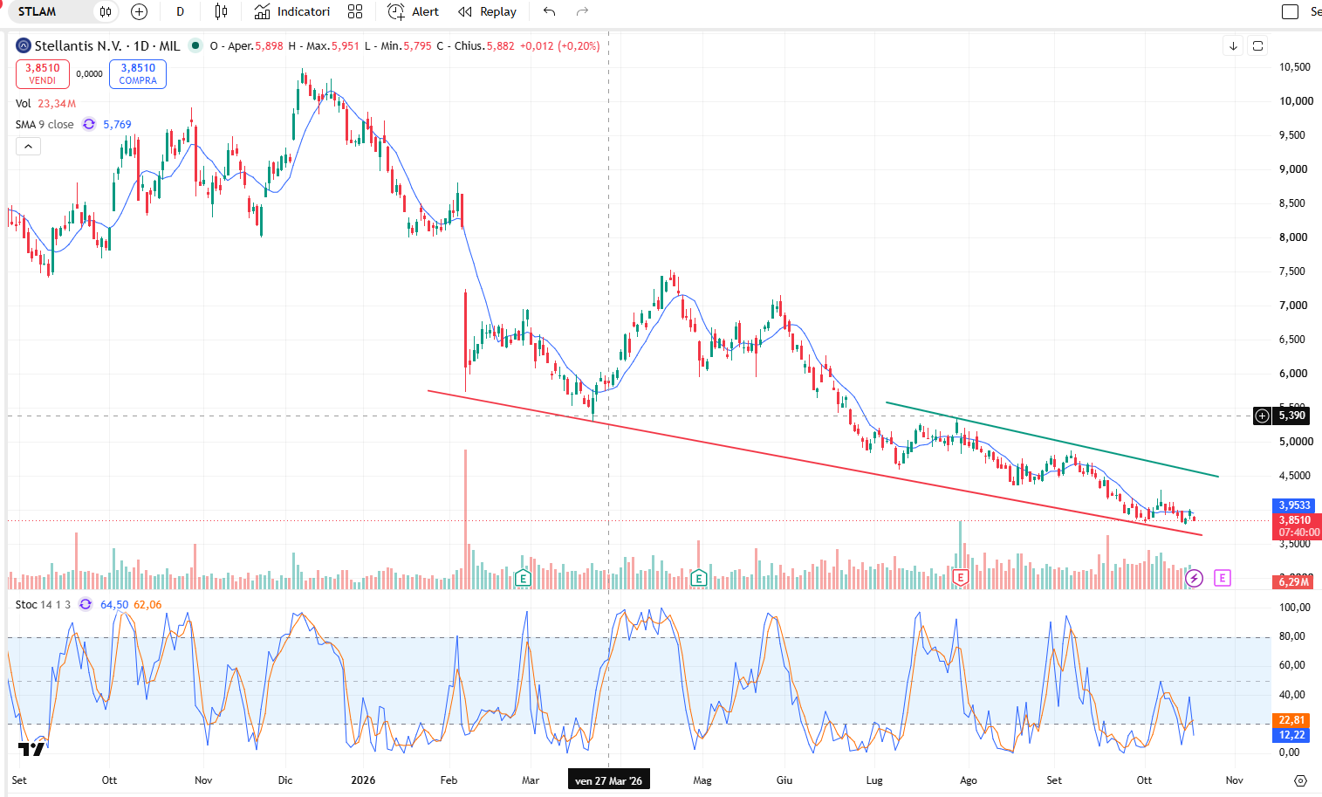Screen dimensions: 1322x797
Task: Click the STLAM symbol search field
Action: coord(48,11)
